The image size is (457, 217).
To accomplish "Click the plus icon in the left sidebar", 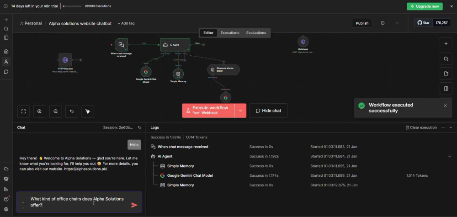I will (6, 20).
